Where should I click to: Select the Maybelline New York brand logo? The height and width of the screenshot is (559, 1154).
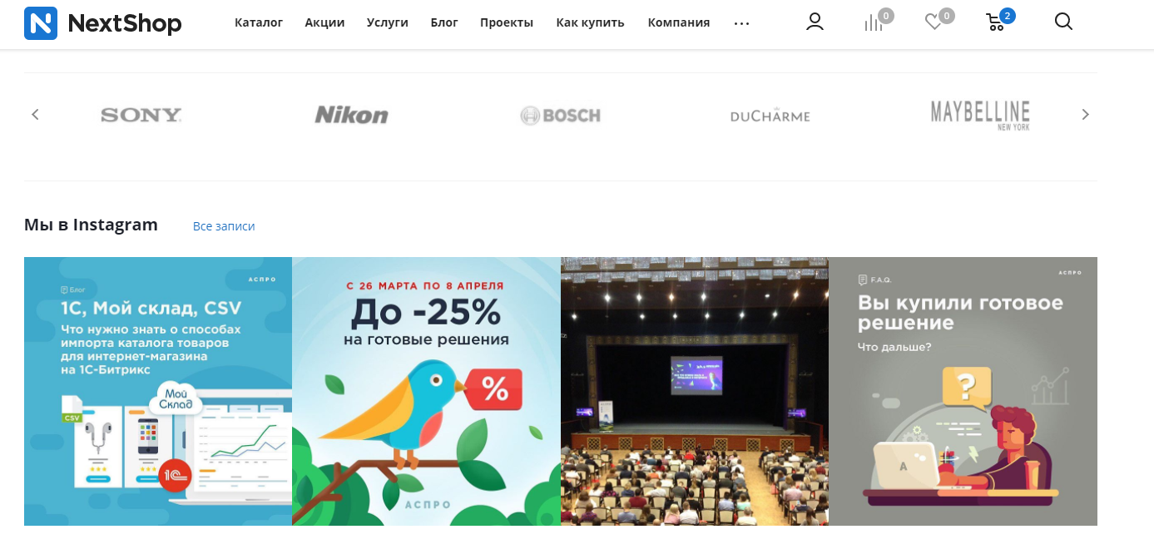[x=980, y=116]
